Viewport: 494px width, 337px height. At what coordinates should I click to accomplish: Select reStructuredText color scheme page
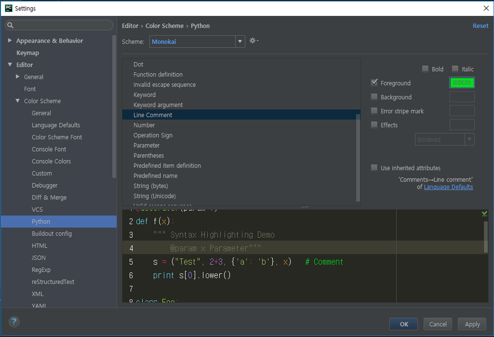click(53, 282)
